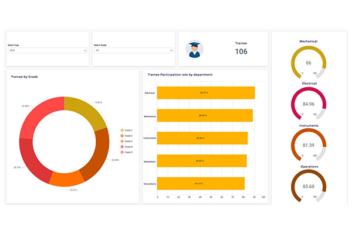352x234 pixels.
Task: Toggle Grade 5 in the donut legend
Action: click(122, 152)
